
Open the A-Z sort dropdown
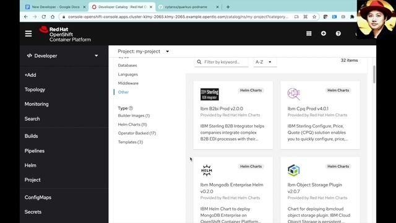coord(265,62)
